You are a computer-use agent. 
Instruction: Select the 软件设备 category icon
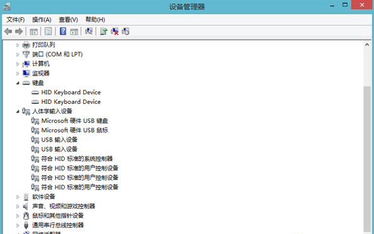(x=26, y=197)
